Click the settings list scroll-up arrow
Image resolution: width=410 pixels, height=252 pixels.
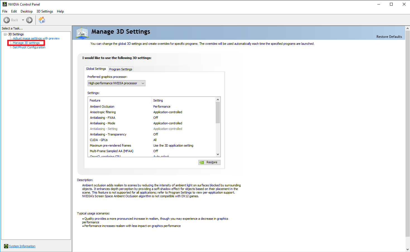click(218, 100)
